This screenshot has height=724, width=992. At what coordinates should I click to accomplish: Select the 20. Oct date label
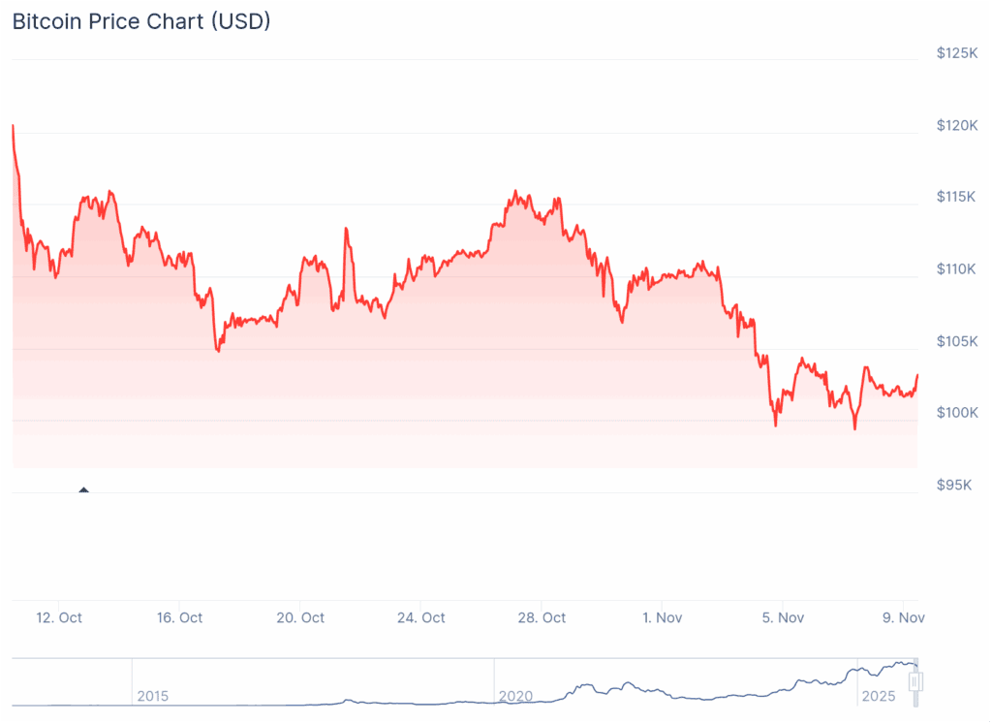click(299, 617)
